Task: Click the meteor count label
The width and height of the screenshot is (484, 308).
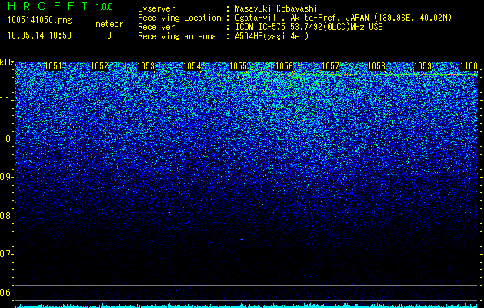Action: pyautogui.click(x=109, y=24)
